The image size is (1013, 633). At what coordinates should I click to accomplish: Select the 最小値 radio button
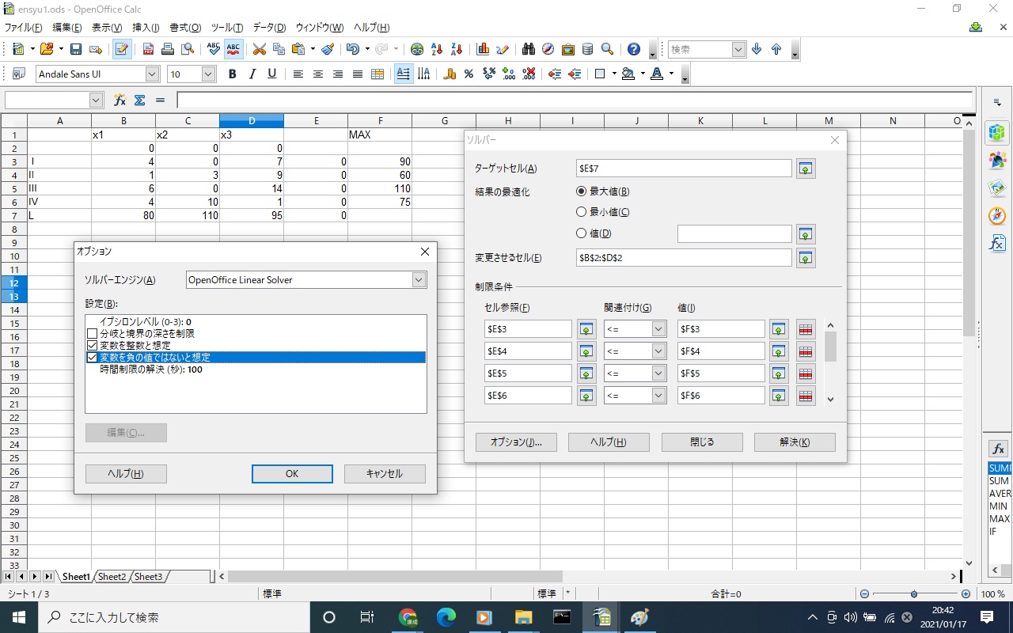(582, 212)
